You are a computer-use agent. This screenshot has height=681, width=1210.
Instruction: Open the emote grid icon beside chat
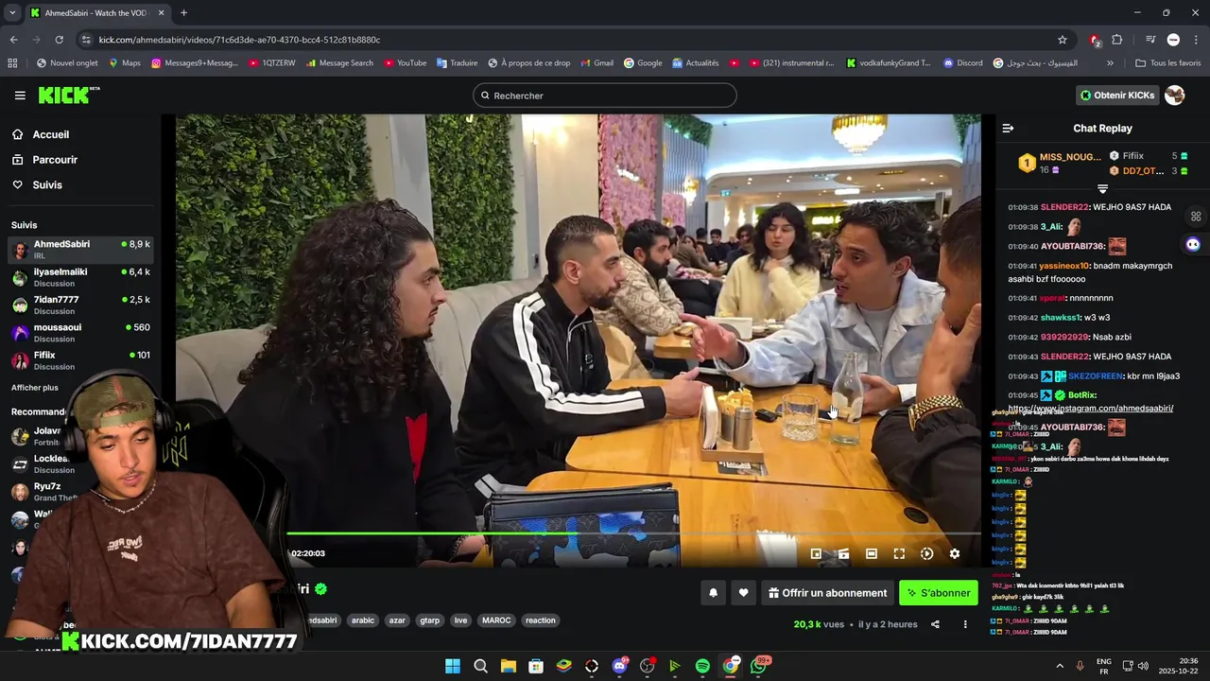click(1196, 216)
